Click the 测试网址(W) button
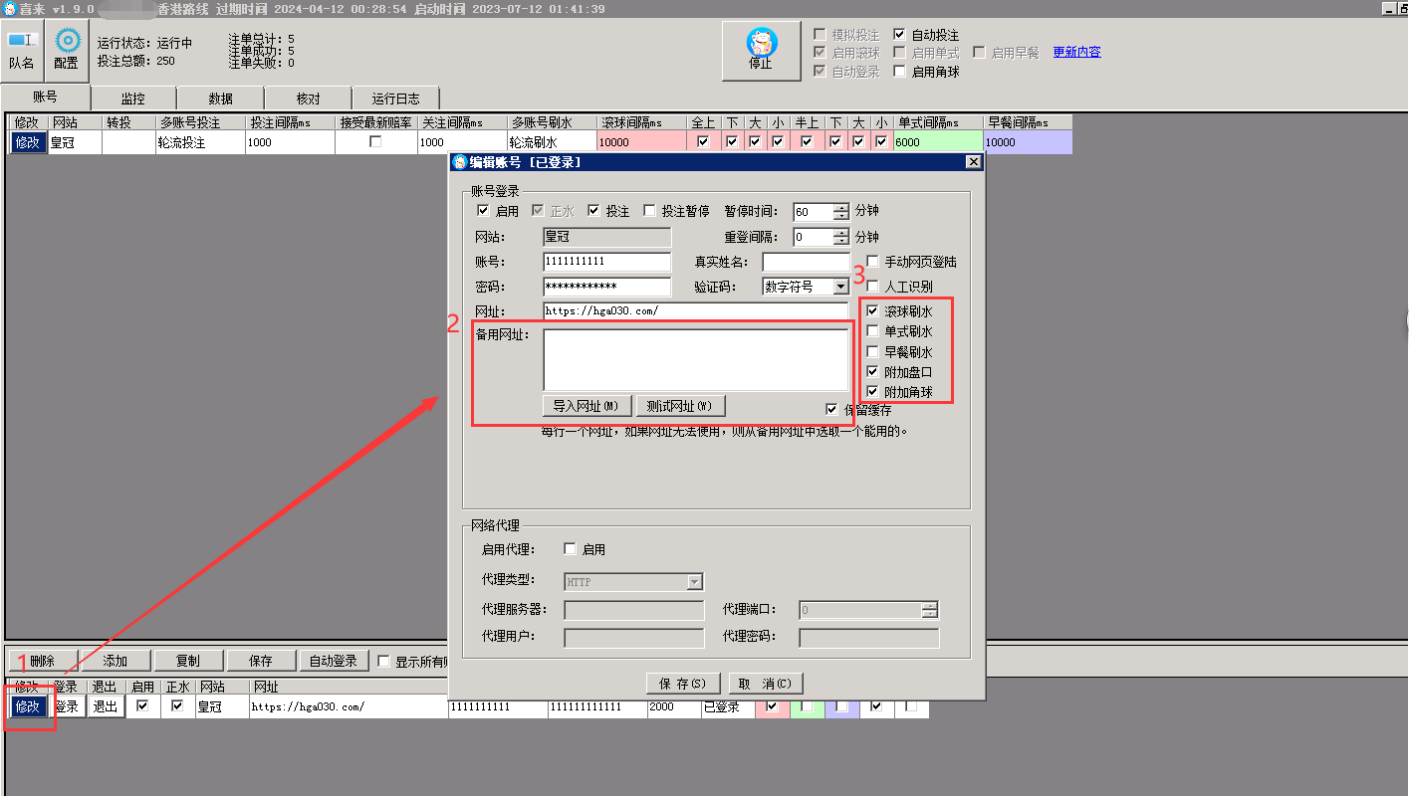 coord(680,406)
